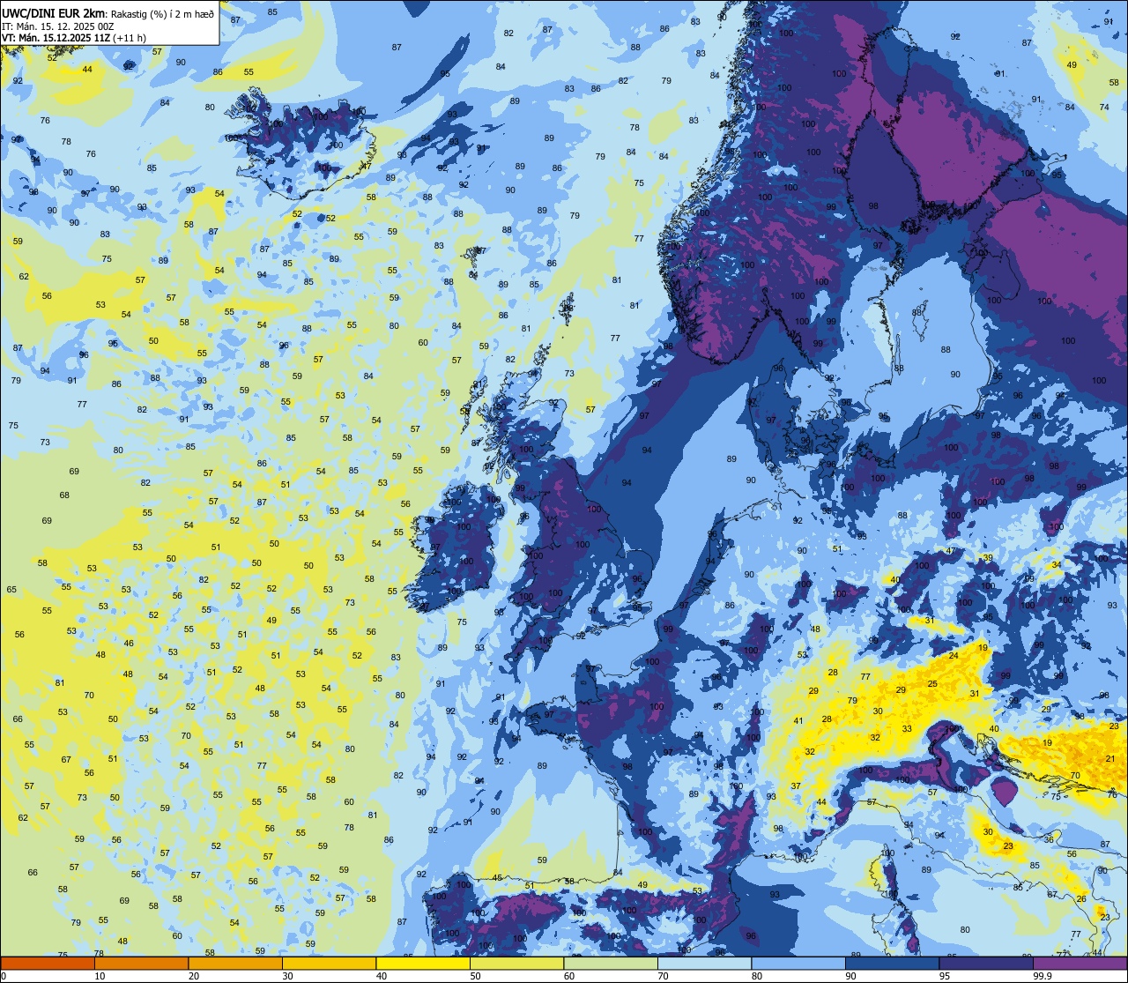
Task: Click the legend tick label '40'
Action: click(382, 976)
